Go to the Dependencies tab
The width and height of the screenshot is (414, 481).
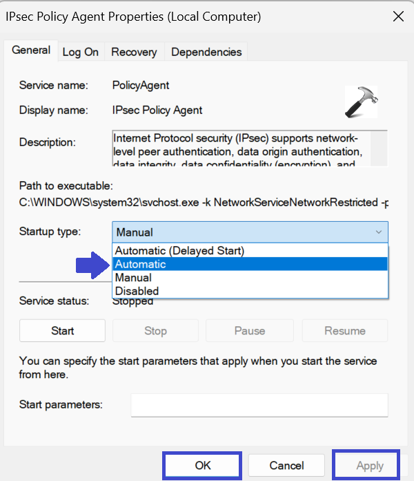click(x=206, y=52)
